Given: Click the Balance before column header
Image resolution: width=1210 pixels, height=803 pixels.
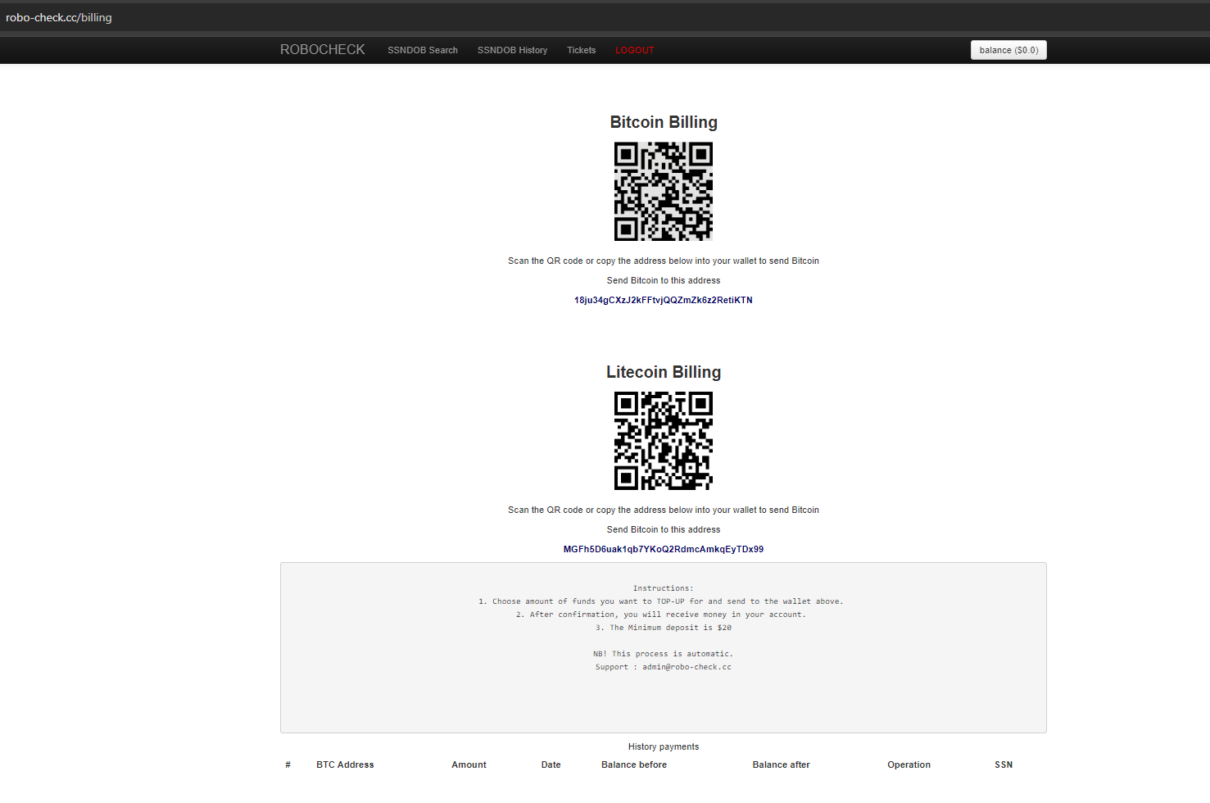Looking at the screenshot, I should coord(633,765).
